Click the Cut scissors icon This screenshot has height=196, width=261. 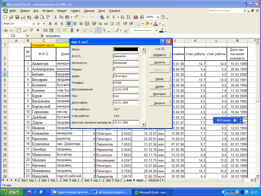(x=55, y=17)
